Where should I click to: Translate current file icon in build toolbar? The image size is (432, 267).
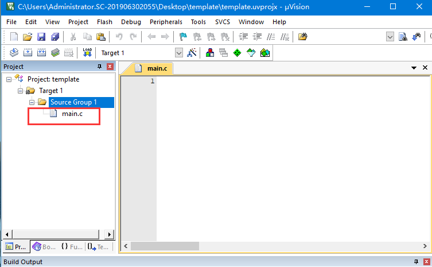[x=14, y=52]
